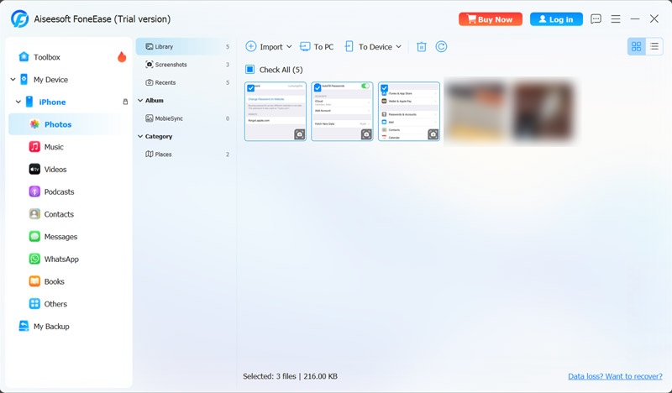This screenshot has width=672, height=393.
Task: Collapse the Album section
Action: 140,100
